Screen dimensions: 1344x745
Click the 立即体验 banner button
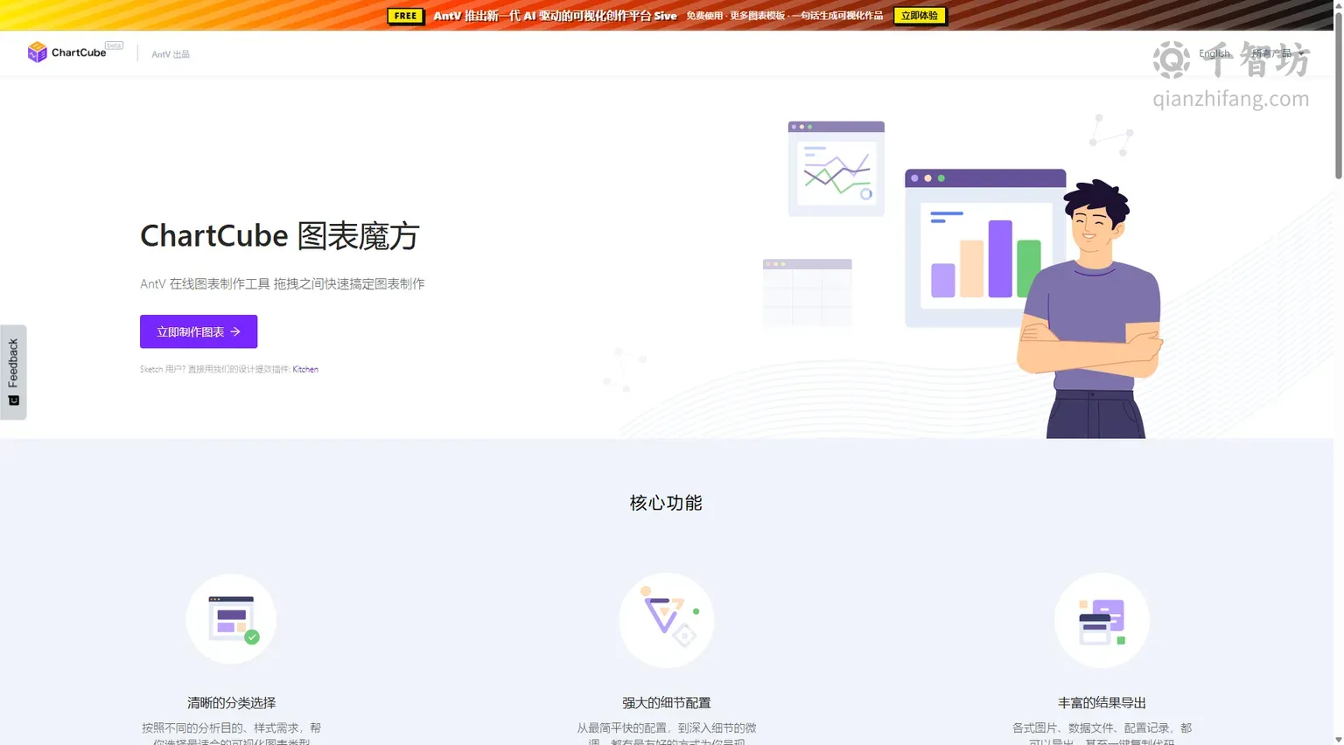pyautogui.click(x=920, y=16)
